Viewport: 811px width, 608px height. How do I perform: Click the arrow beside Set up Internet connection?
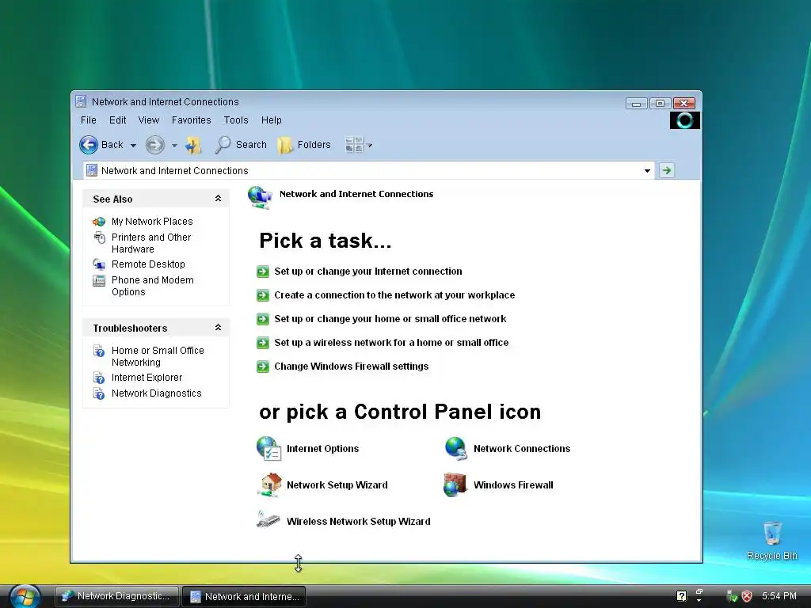[x=263, y=272]
